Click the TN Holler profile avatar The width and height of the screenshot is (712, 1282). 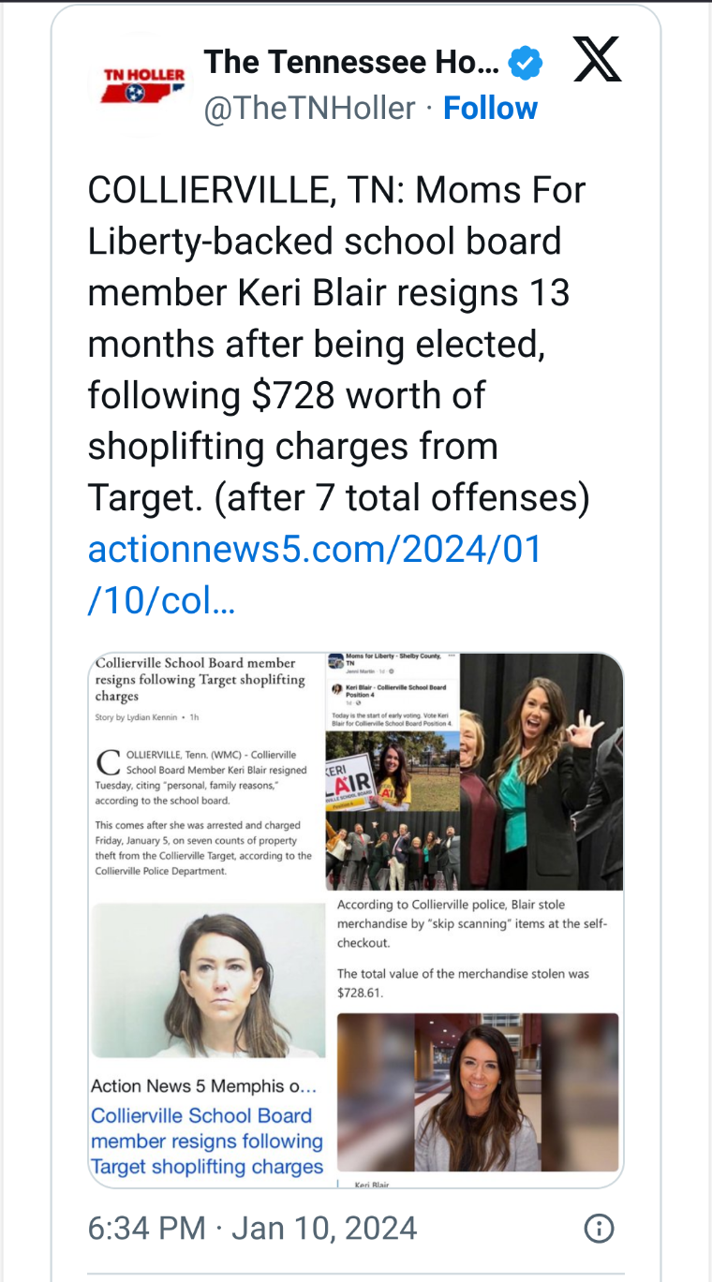point(142,84)
